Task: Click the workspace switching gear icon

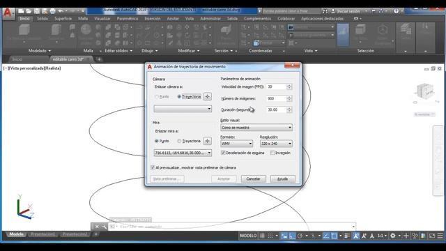Action: click(x=393, y=236)
